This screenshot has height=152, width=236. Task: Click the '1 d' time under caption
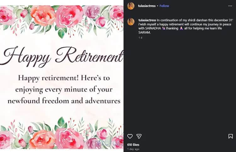[x=140, y=38]
